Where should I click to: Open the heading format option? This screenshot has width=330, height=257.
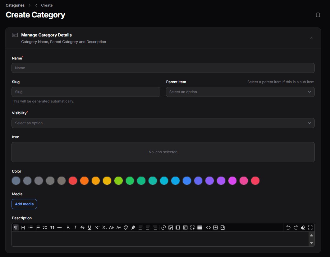coord(23,227)
